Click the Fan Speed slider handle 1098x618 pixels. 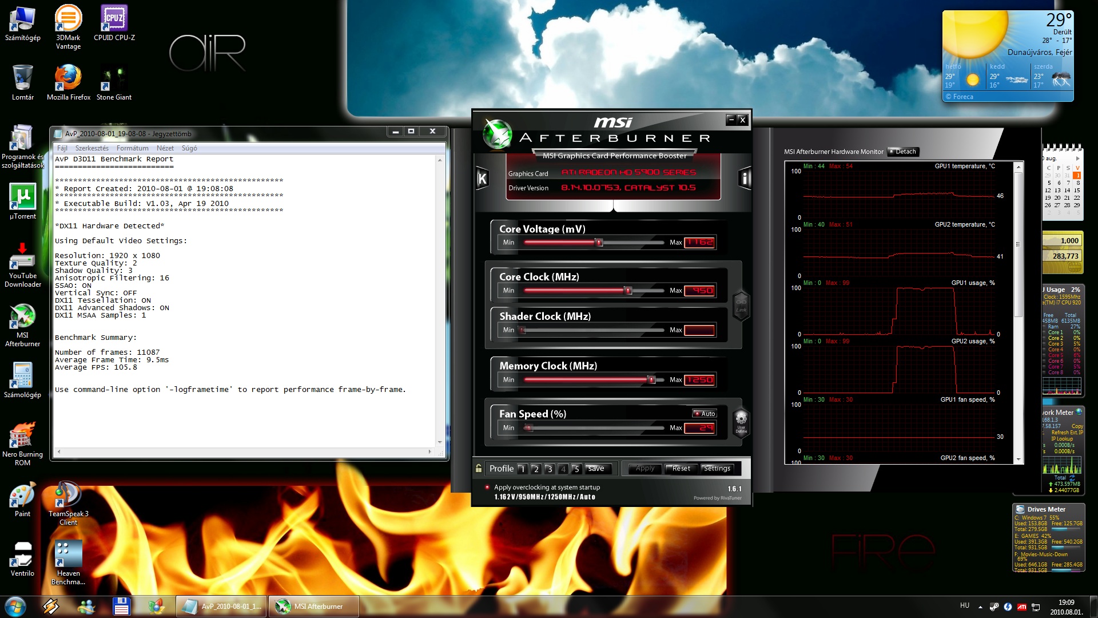pyautogui.click(x=529, y=428)
